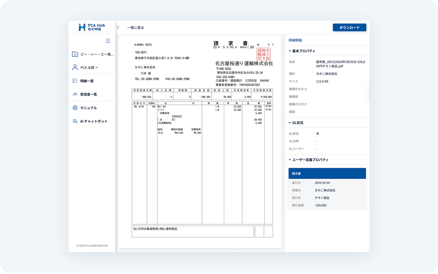Click the ¥529,800 total on the invoice
This screenshot has height=274, width=438.
[266, 97]
